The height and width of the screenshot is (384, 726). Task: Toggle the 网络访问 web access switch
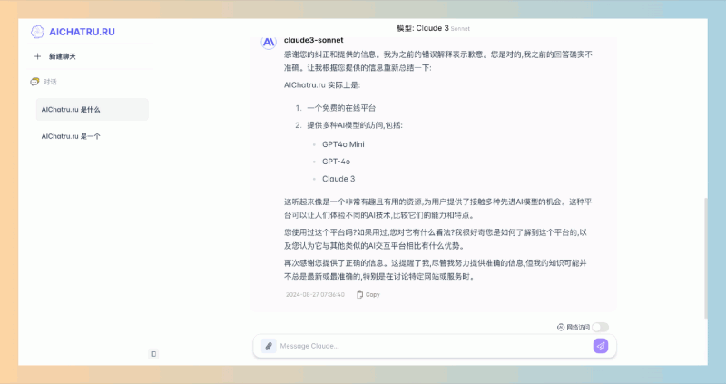click(600, 327)
